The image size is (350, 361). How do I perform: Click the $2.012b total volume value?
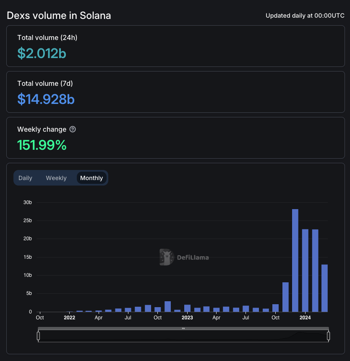(x=42, y=53)
